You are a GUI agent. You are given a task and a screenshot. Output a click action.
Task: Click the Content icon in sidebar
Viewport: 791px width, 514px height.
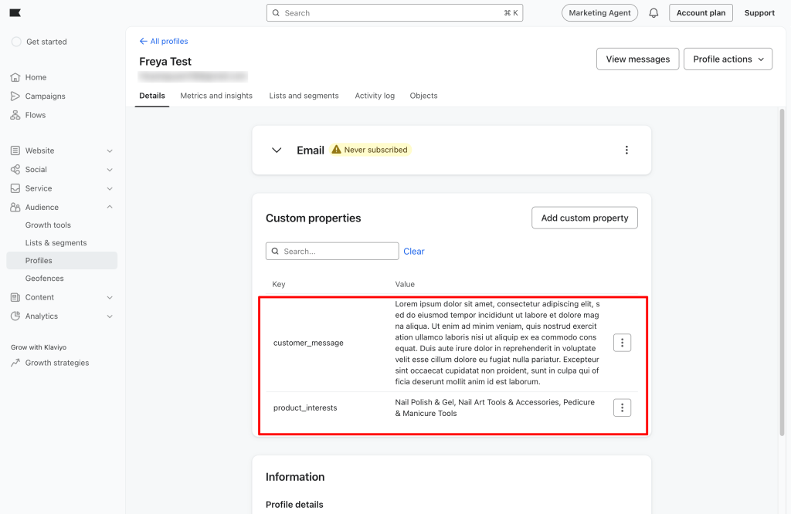(x=15, y=297)
